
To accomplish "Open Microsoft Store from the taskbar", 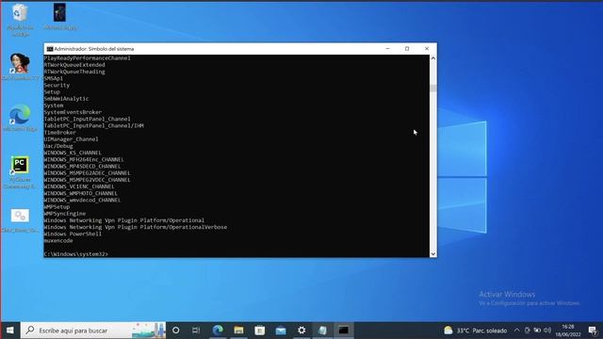I will pyautogui.click(x=260, y=331).
